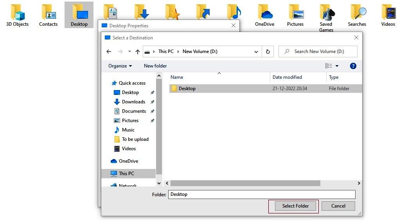Close the Desktop Properties window

click(x=234, y=26)
